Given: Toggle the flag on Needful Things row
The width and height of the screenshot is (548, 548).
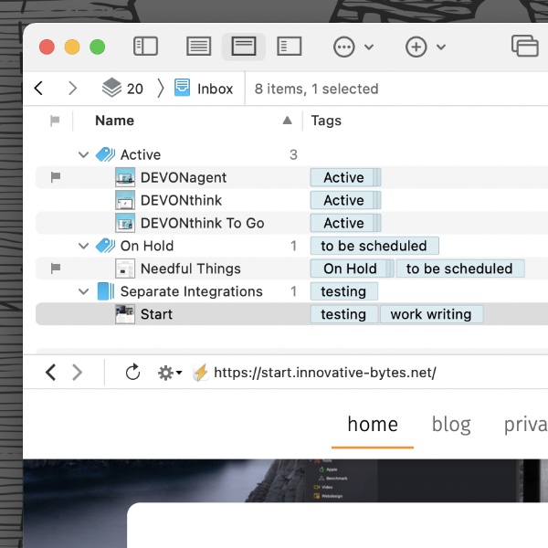Looking at the screenshot, I should click(56, 269).
